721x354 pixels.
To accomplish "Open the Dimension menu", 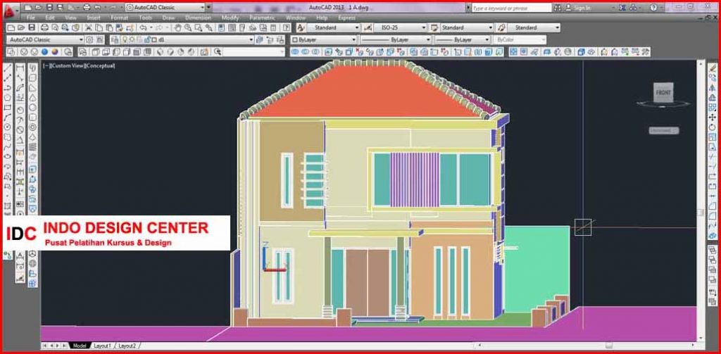I will [x=198, y=18].
